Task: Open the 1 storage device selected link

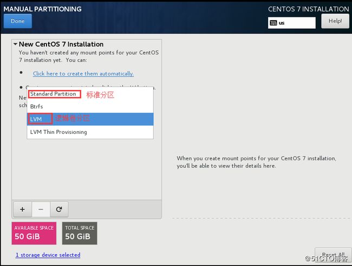Action: [x=48, y=255]
